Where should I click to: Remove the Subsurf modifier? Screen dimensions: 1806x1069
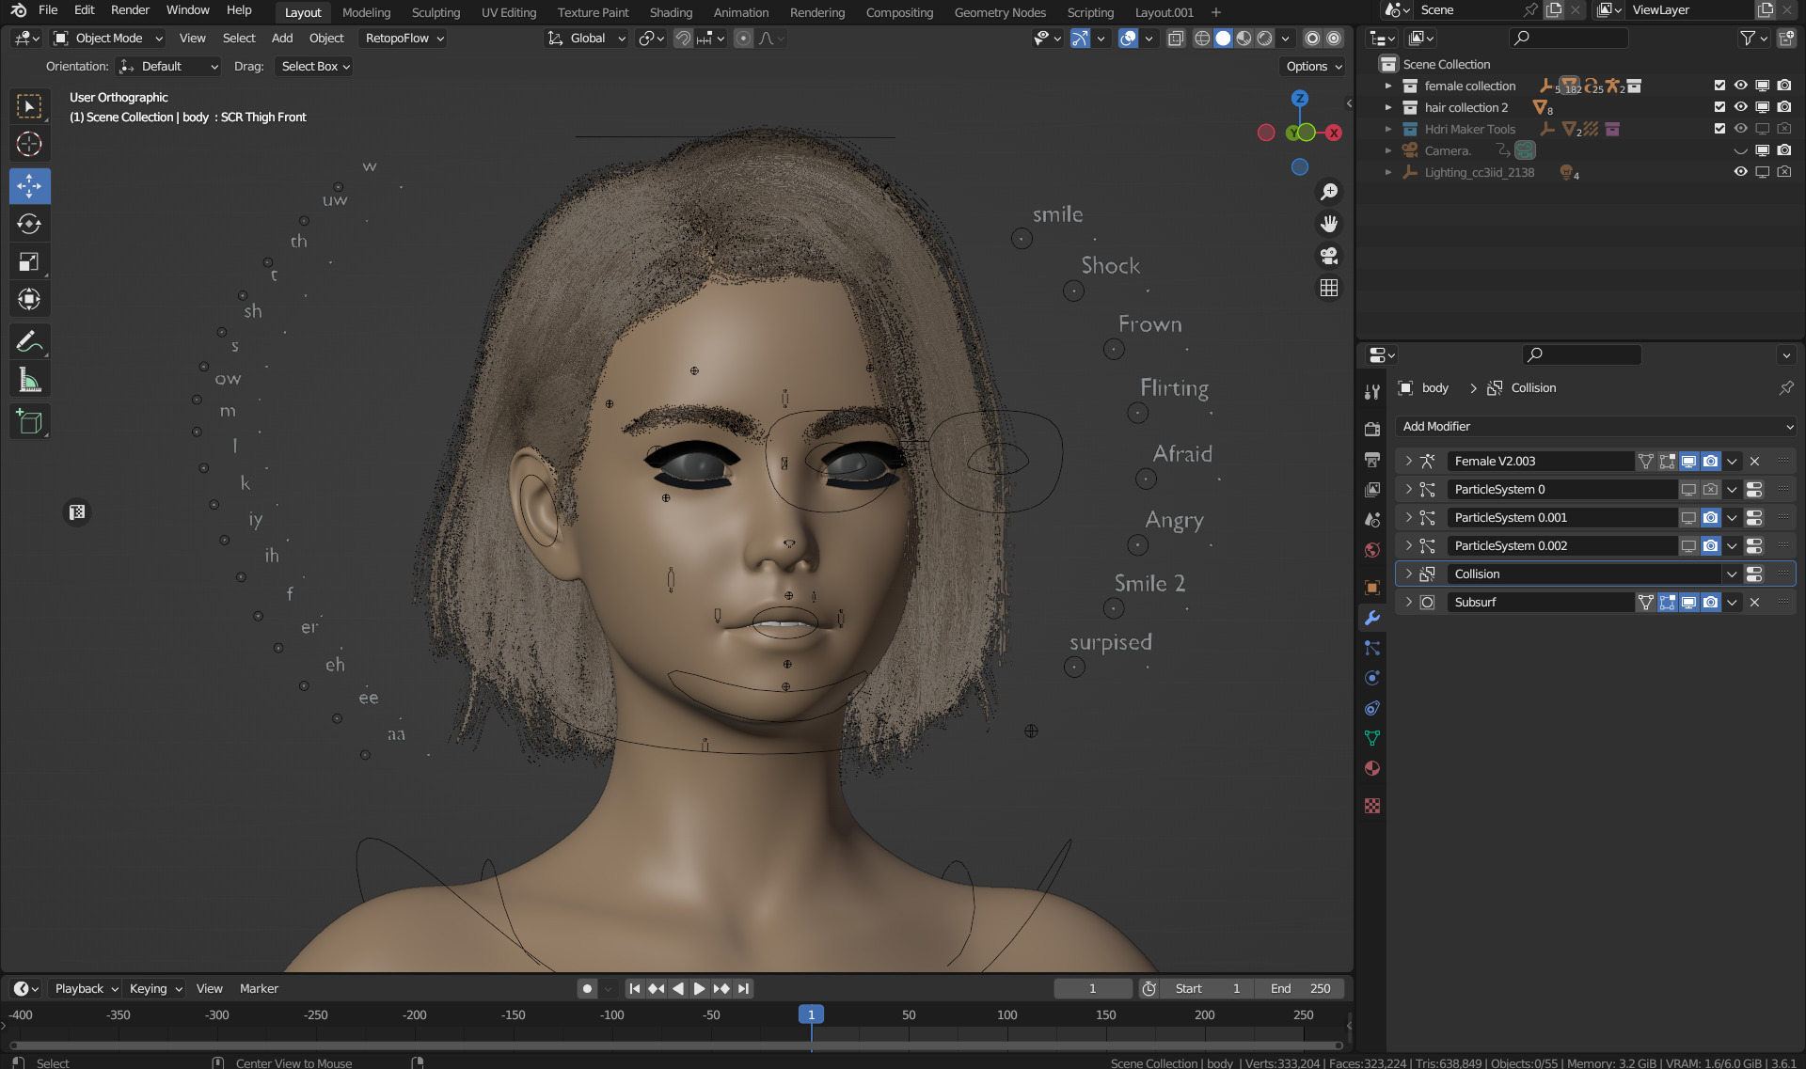[1754, 603]
